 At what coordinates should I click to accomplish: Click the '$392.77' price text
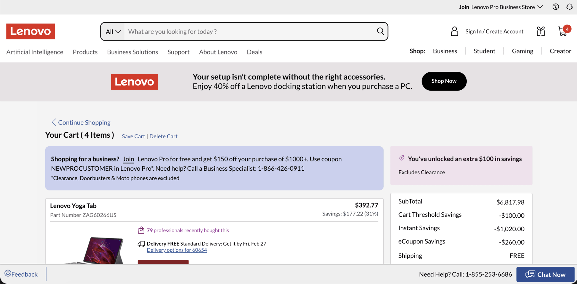pos(366,205)
